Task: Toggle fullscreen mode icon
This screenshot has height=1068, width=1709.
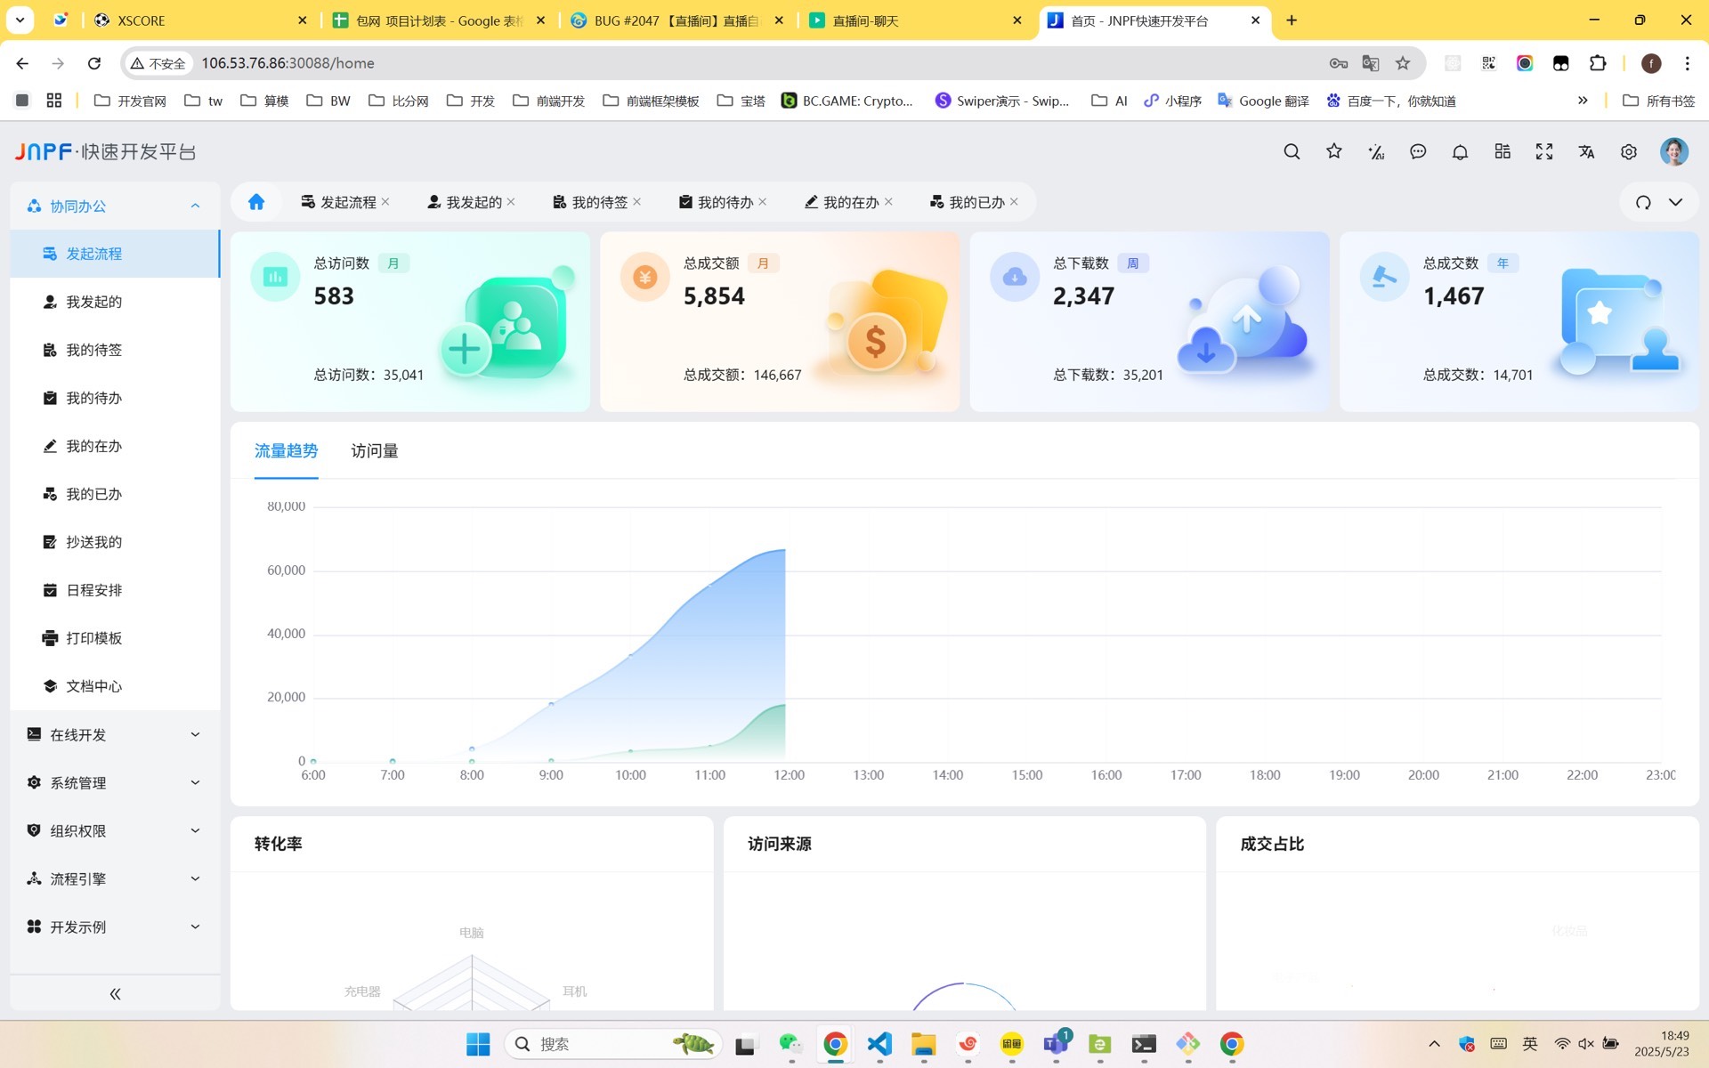Action: (x=1544, y=151)
